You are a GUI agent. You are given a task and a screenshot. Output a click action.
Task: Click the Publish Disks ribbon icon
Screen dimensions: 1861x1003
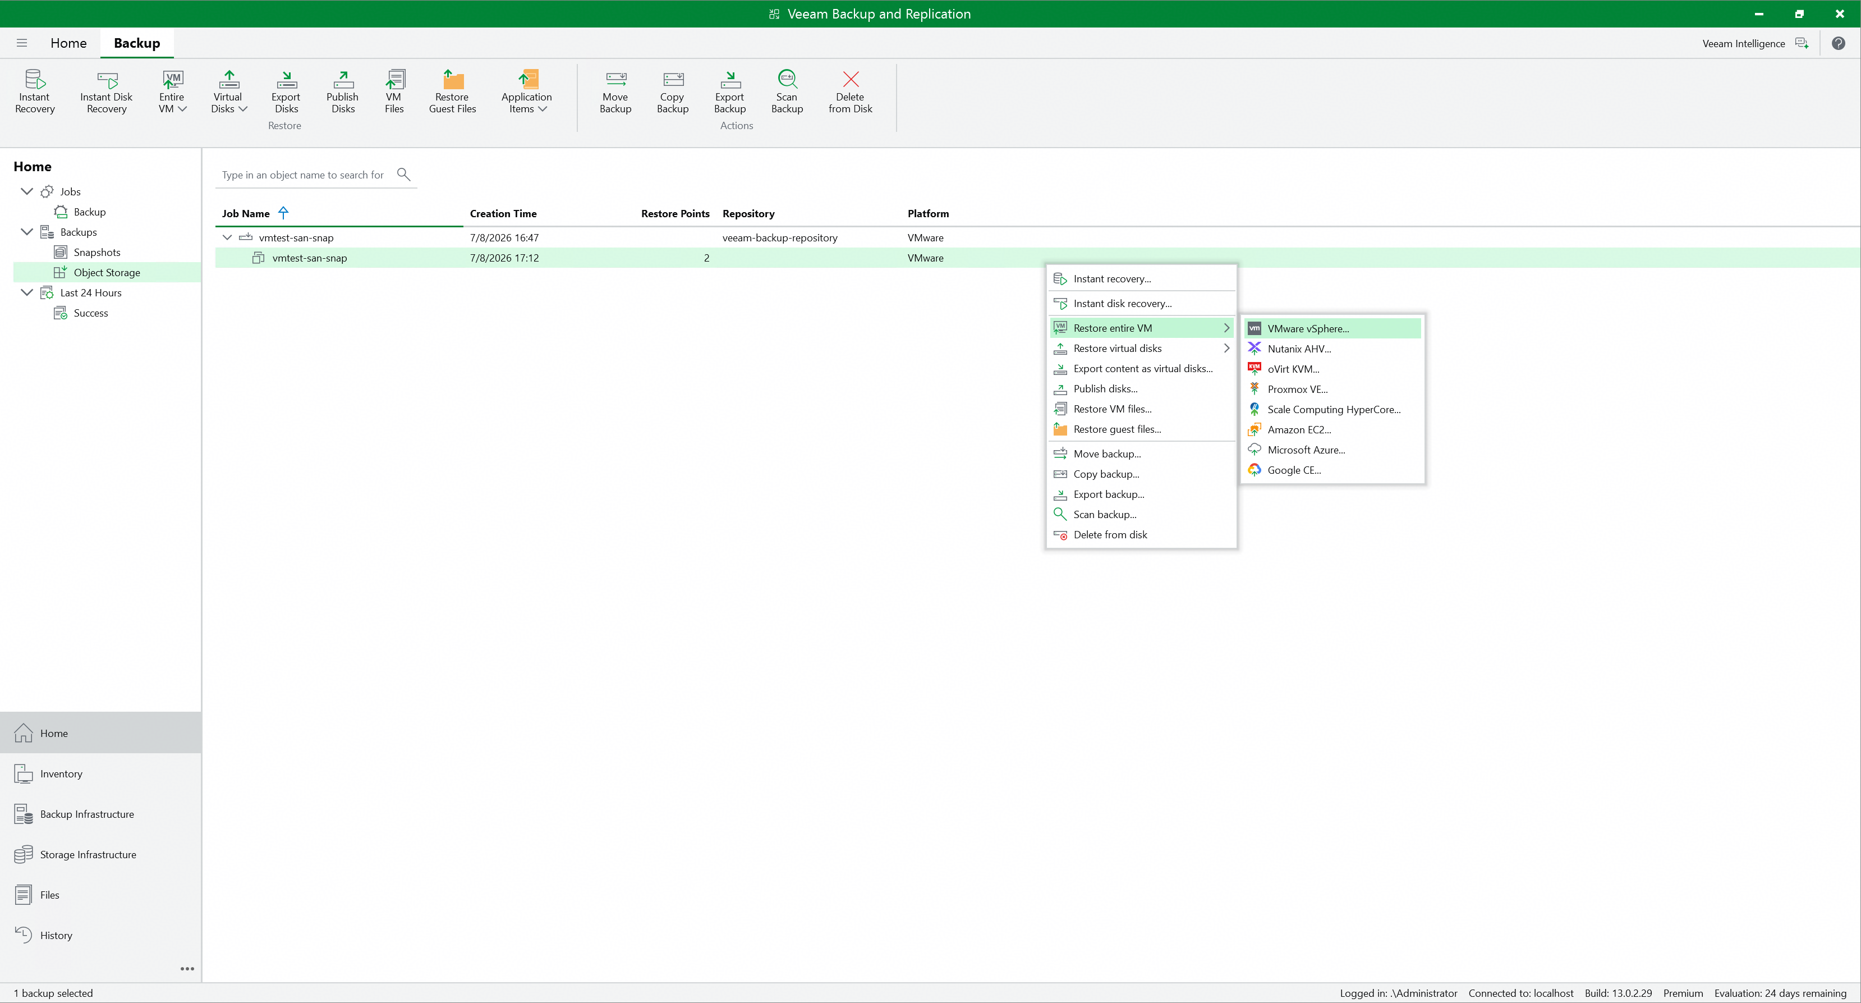[x=343, y=80]
